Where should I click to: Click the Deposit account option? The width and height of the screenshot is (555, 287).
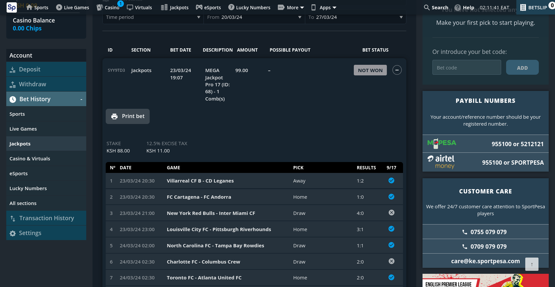pyautogui.click(x=46, y=69)
